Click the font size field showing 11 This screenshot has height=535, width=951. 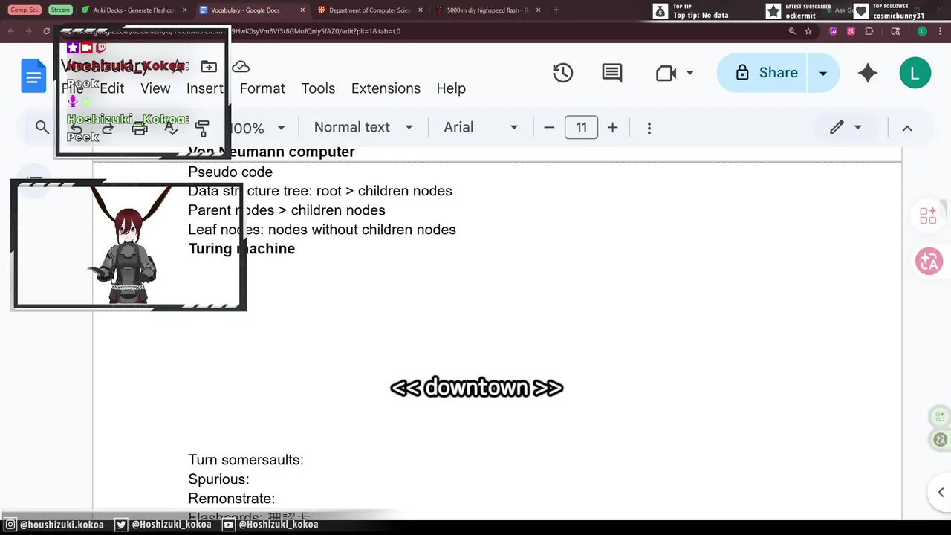tap(581, 128)
